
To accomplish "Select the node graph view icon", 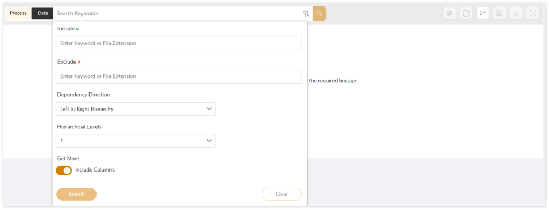I will coord(483,13).
